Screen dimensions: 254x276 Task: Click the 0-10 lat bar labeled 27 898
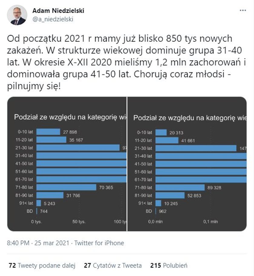[x=48, y=132]
